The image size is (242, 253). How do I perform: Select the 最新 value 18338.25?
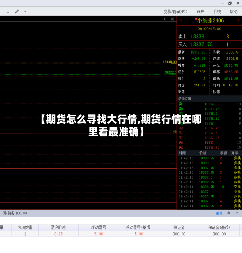[198, 52]
